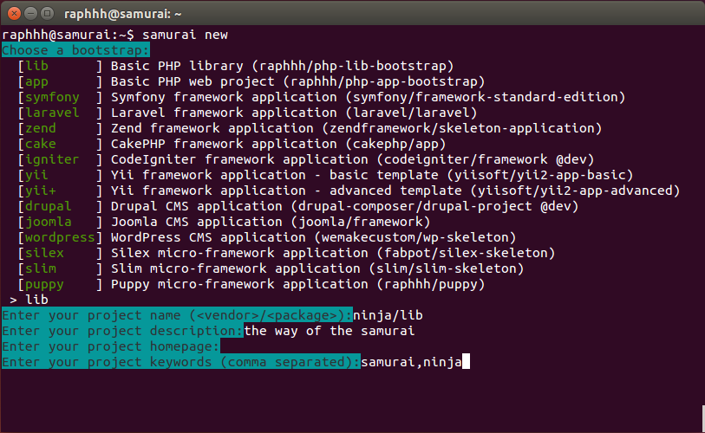Minimize the terminal window

point(30,14)
